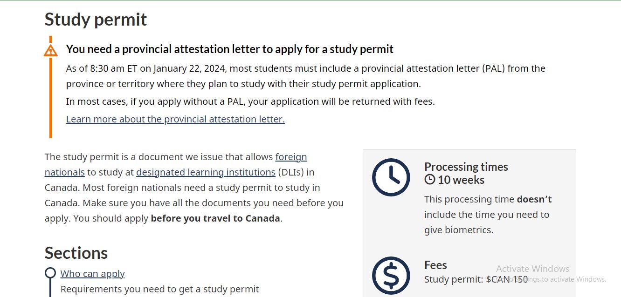Click "Requirements you need to get a study permit" text

pos(160,289)
